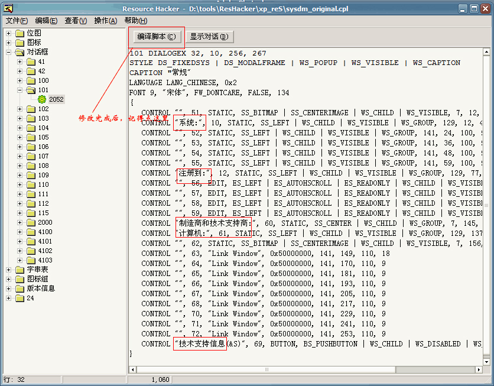The height and width of the screenshot is (386, 494).
Task: Expand the 版本信息 tree node
Action: pyautogui.click(x=8, y=288)
